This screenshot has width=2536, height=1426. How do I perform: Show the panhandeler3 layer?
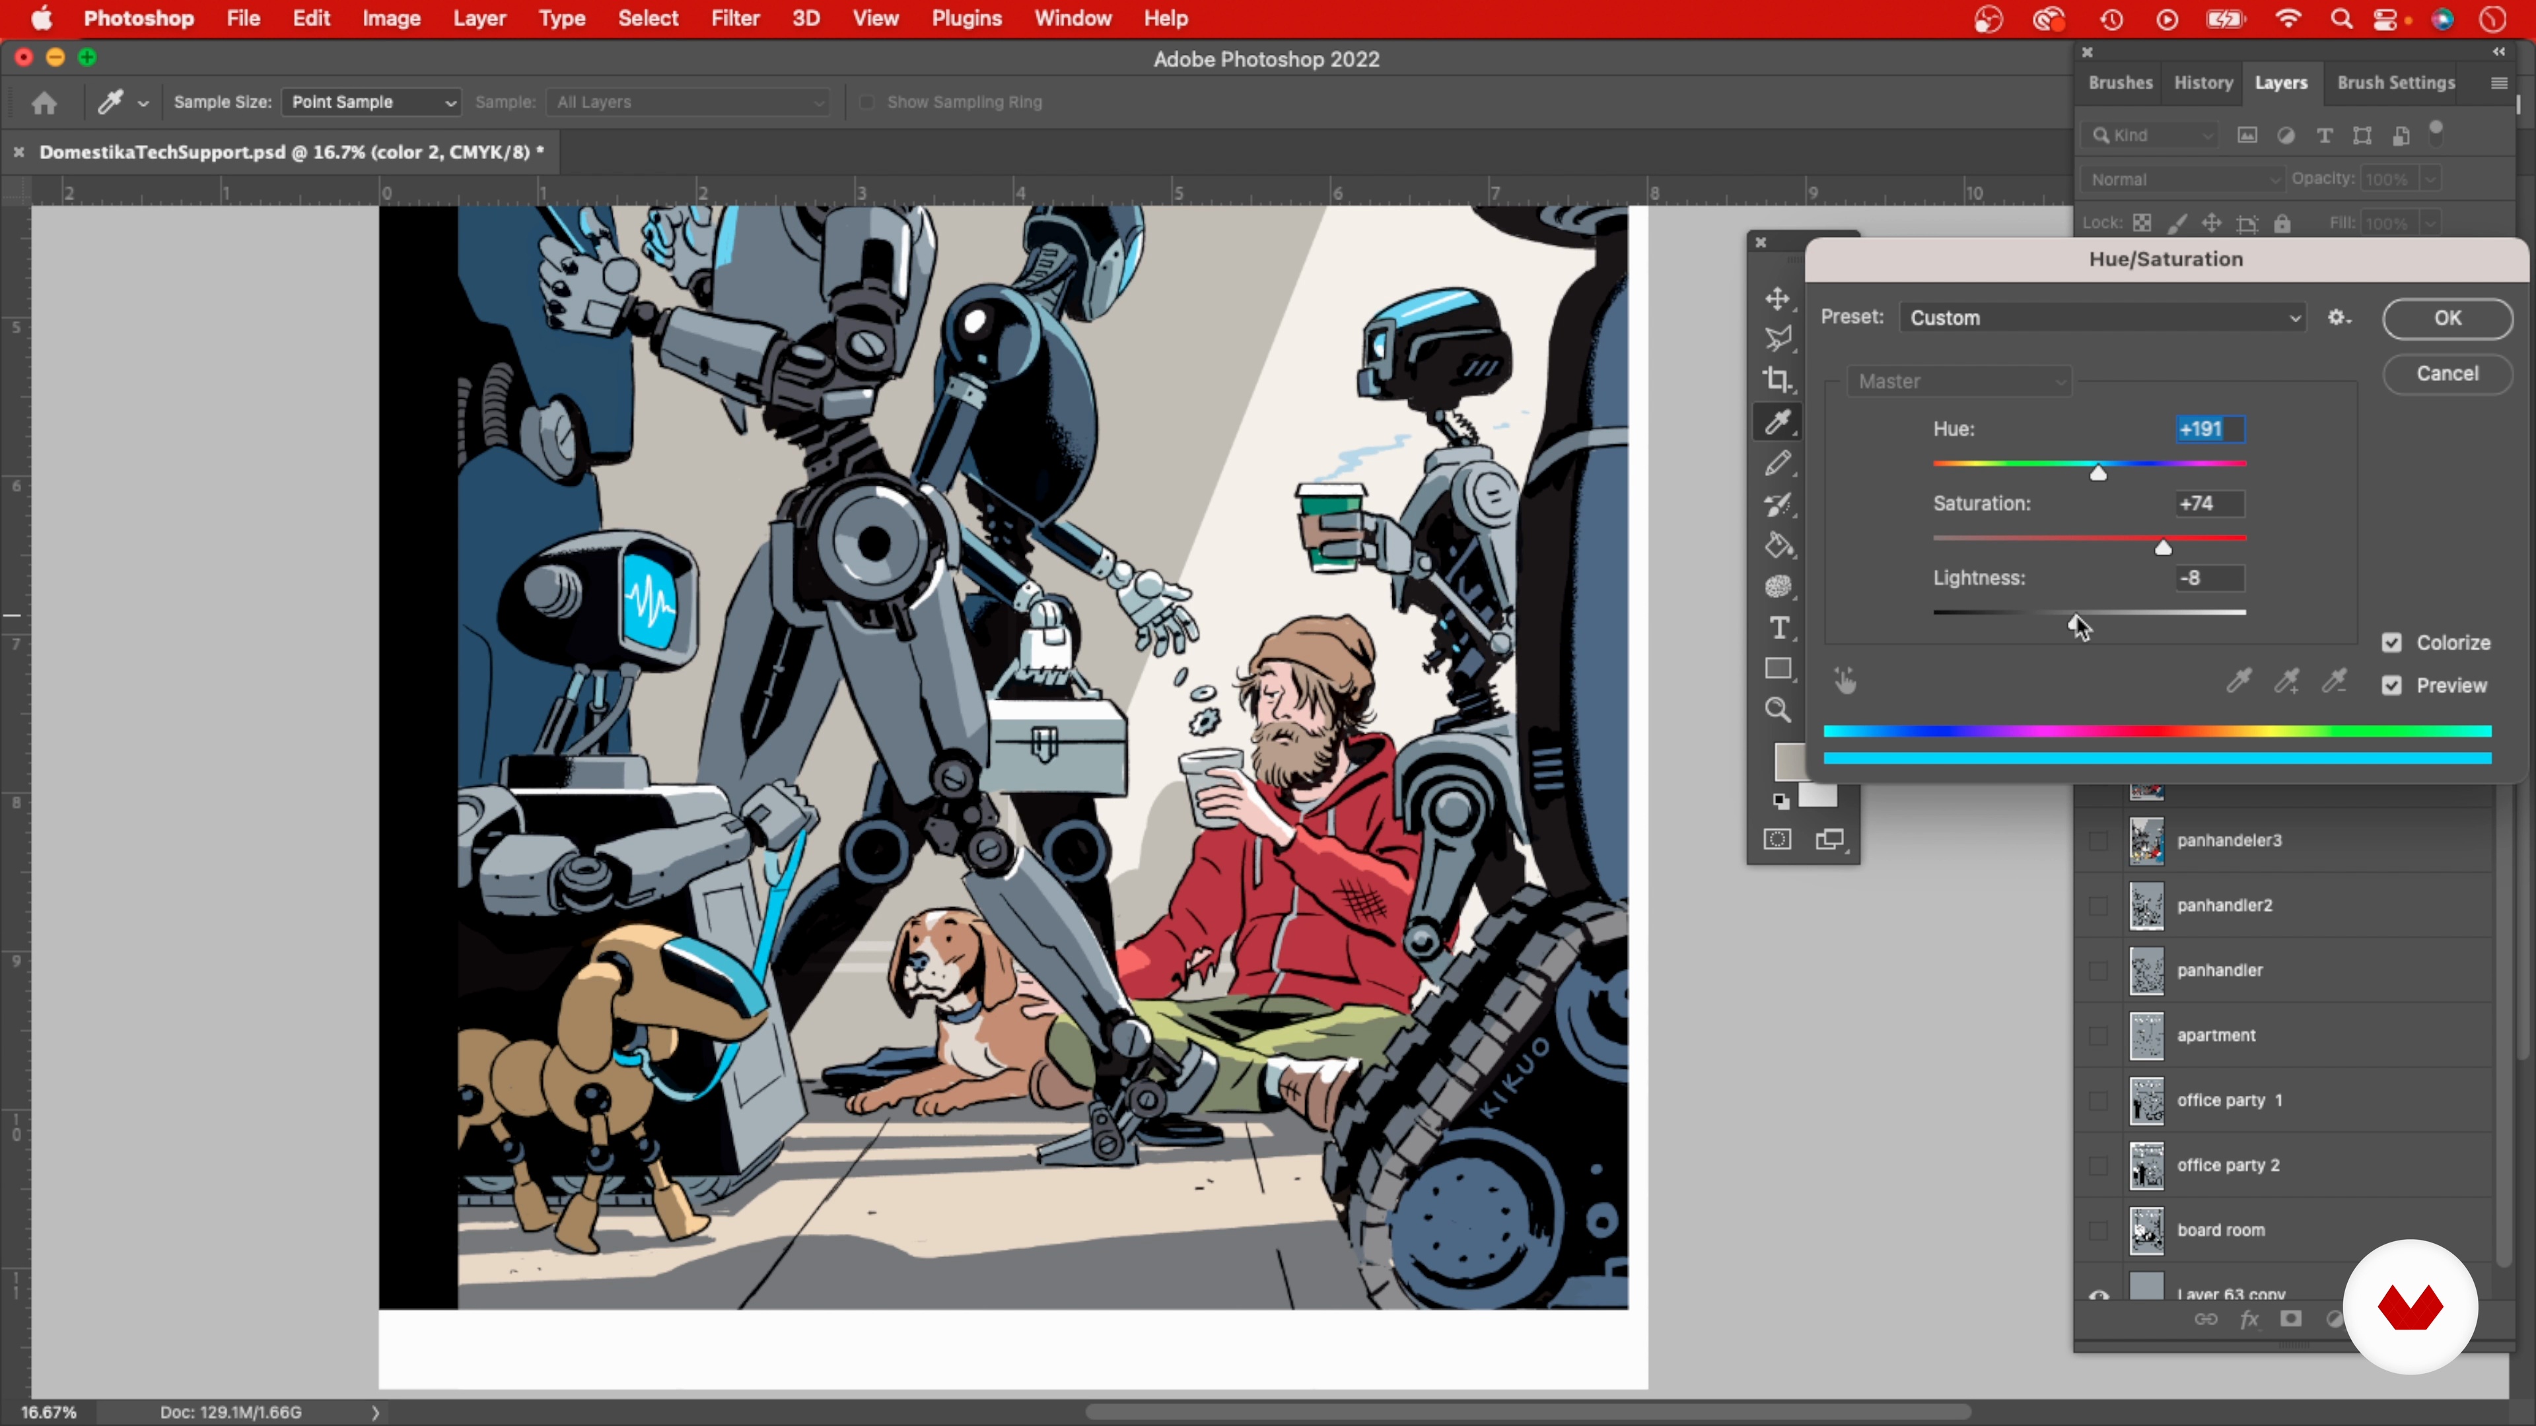[x=2098, y=840]
